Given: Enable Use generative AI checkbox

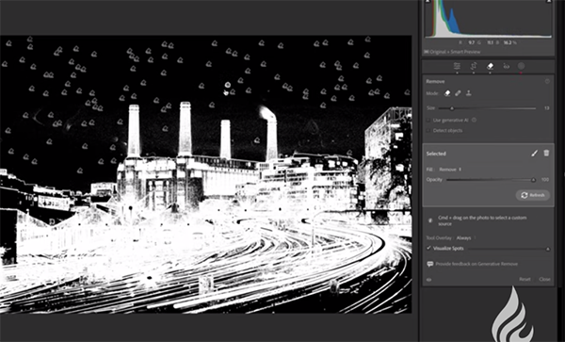Looking at the screenshot, I should (428, 121).
